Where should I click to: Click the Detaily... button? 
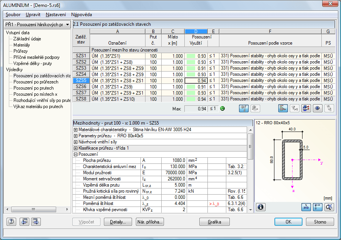pos(118,222)
